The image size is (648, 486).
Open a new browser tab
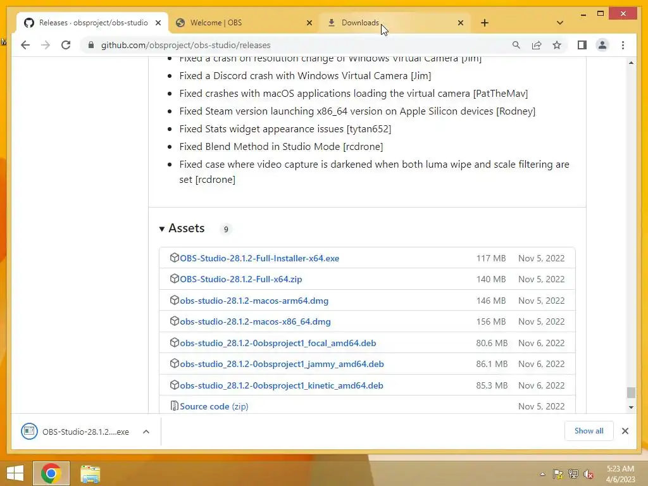pos(485,23)
